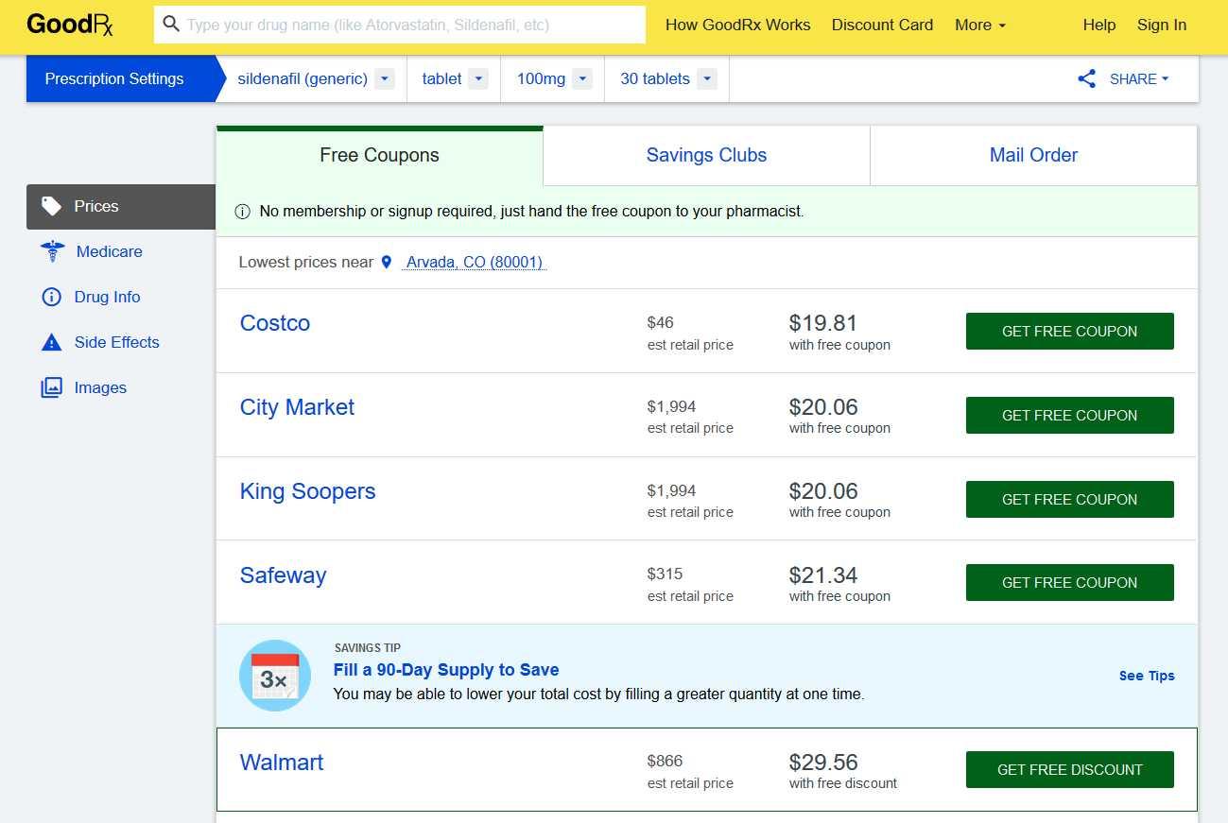Image resolution: width=1228 pixels, height=823 pixels.
Task: Switch to the Savings Clubs tab
Action: tap(706, 156)
